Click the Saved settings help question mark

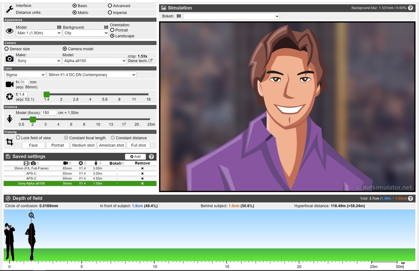[x=151, y=157]
